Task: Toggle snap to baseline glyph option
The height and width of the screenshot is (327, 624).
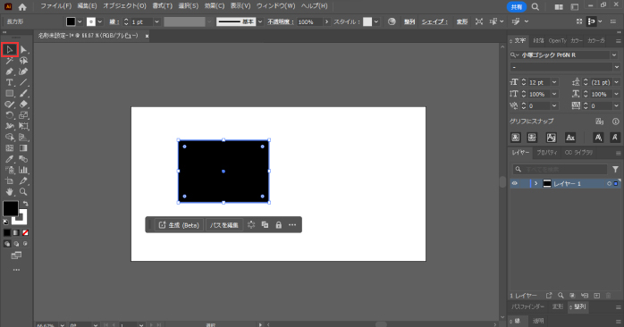Action: click(515, 138)
